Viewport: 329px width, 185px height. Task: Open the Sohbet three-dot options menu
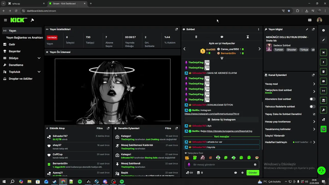click(x=259, y=29)
